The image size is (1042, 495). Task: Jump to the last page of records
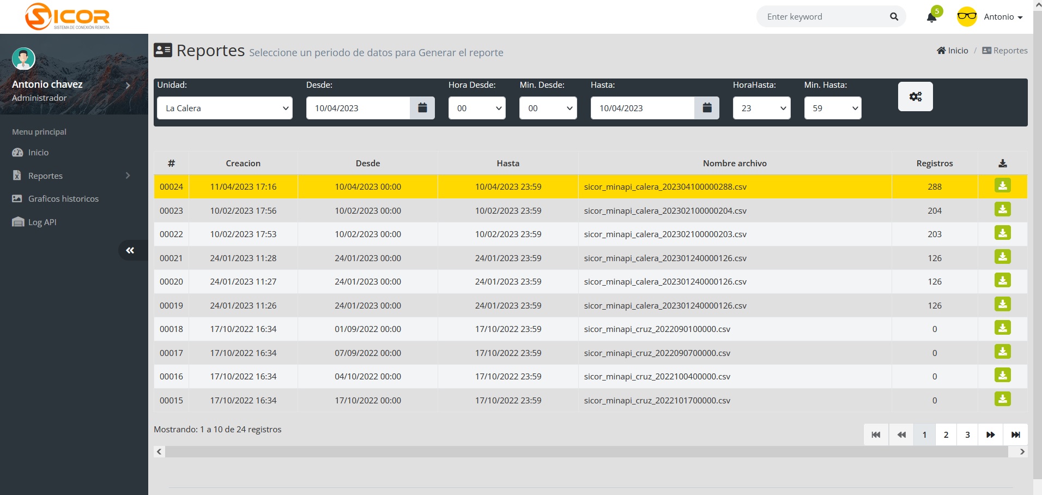click(x=1015, y=434)
